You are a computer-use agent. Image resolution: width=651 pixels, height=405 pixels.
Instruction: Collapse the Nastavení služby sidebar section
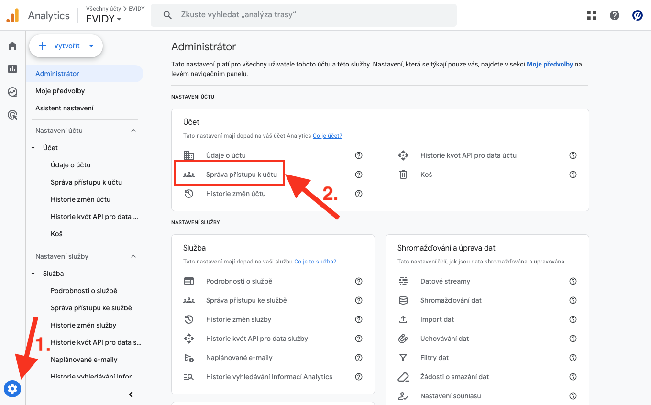133,256
